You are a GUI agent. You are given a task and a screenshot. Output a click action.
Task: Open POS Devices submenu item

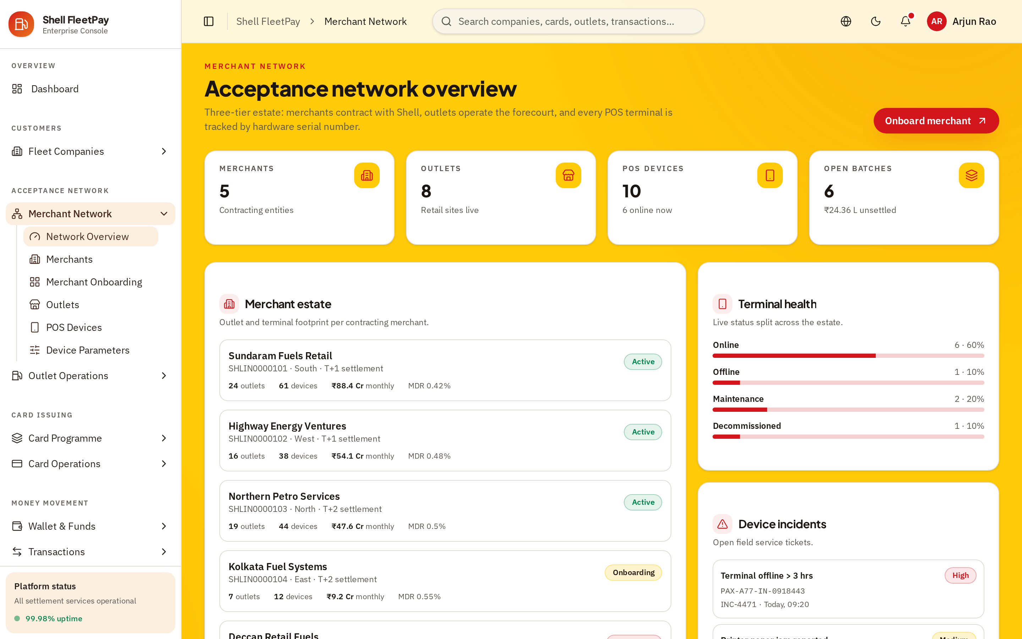pyautogui.click(x=90, y=327)
